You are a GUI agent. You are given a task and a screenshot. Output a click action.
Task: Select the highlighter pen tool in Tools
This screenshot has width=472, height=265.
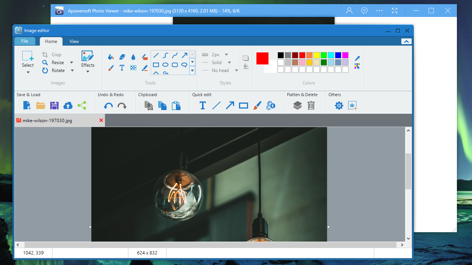145,68
